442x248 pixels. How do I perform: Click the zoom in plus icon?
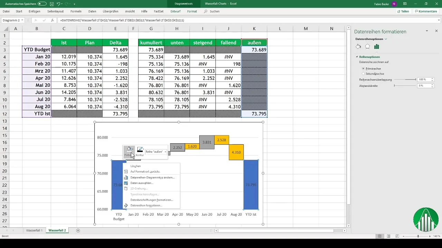click(430, 236)
